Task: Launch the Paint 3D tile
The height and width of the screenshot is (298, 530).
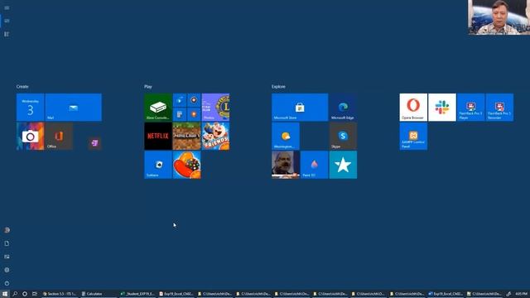Action: point(315,165)
